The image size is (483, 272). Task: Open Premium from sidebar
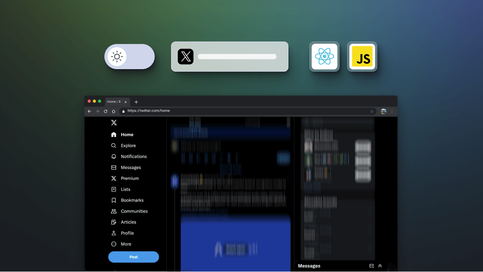130,179
